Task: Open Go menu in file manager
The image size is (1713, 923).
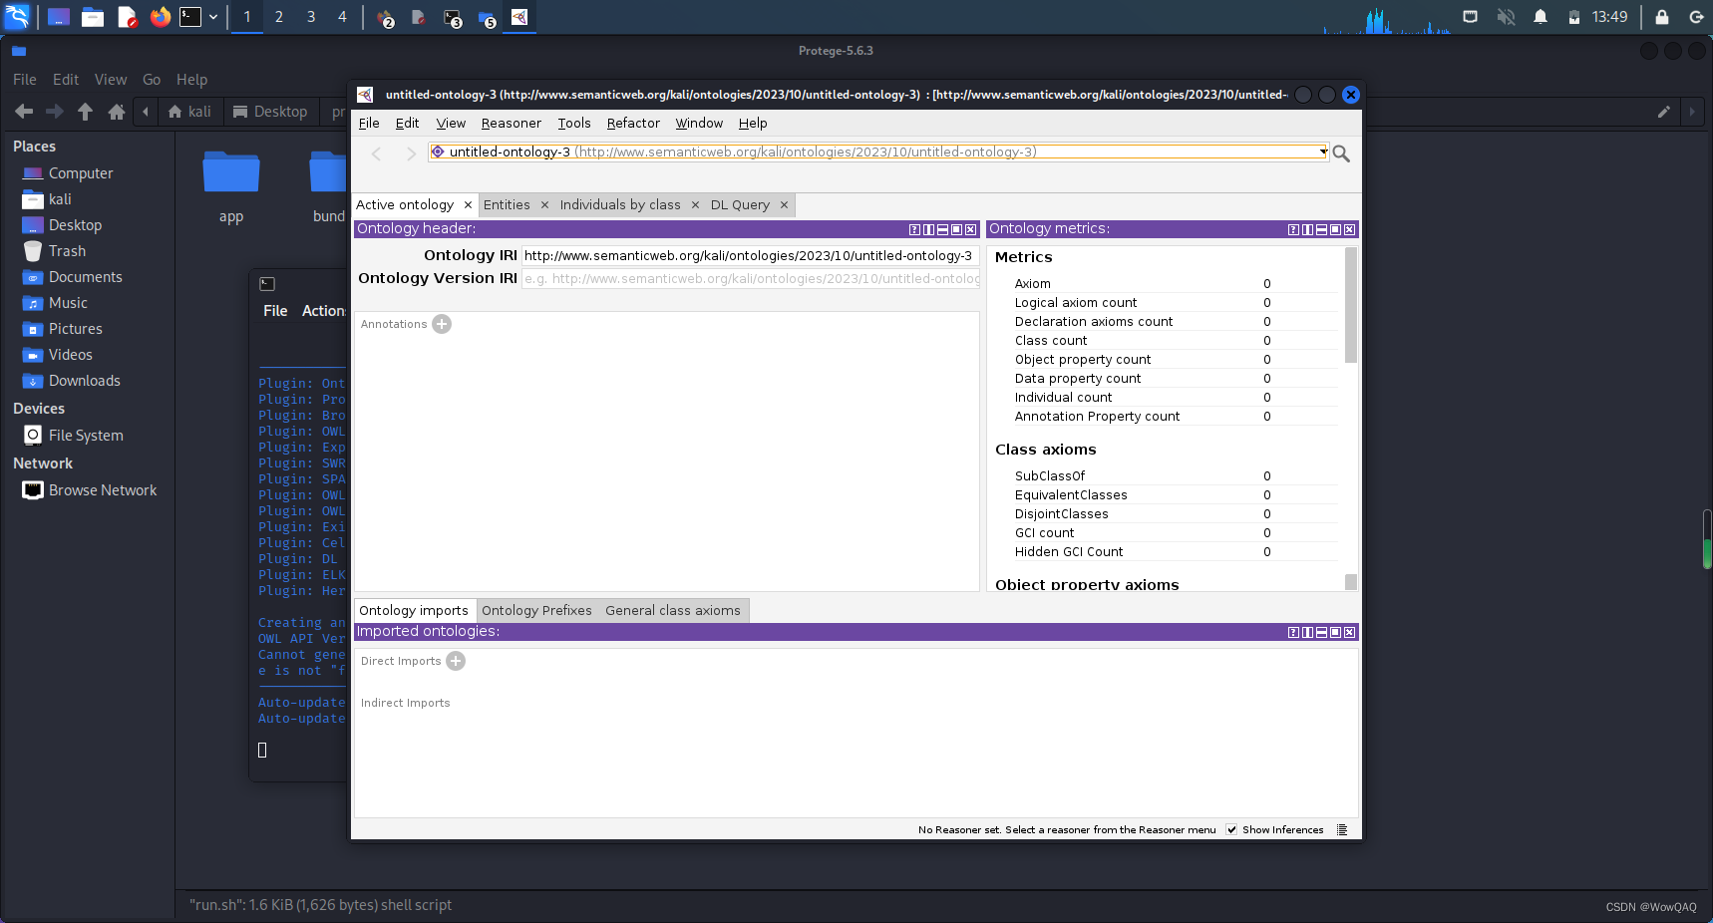Action: (152, 80)
